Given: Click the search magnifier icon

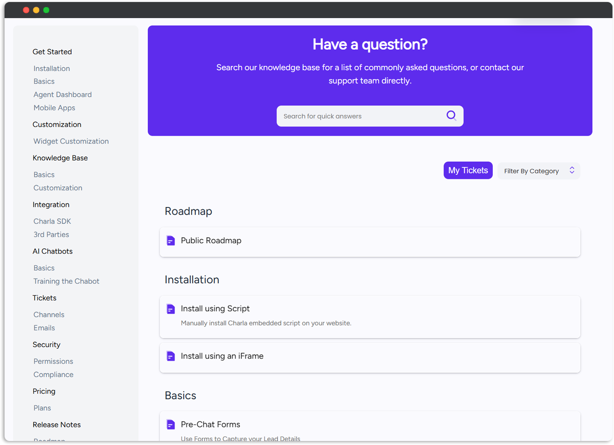Looking at the screenshot, I should pos(451,116).
